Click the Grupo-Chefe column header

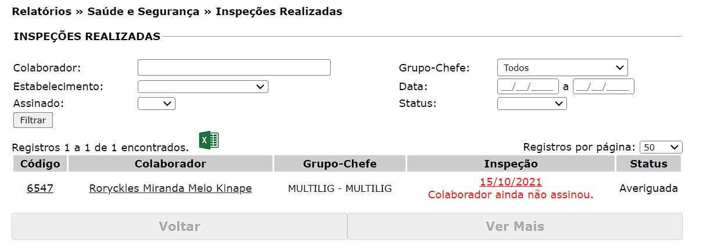point(340,164)
